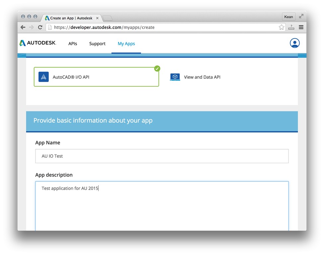Click the View and Data API cube icon
This screenshot has width=324, height=255.
(175, 77)
